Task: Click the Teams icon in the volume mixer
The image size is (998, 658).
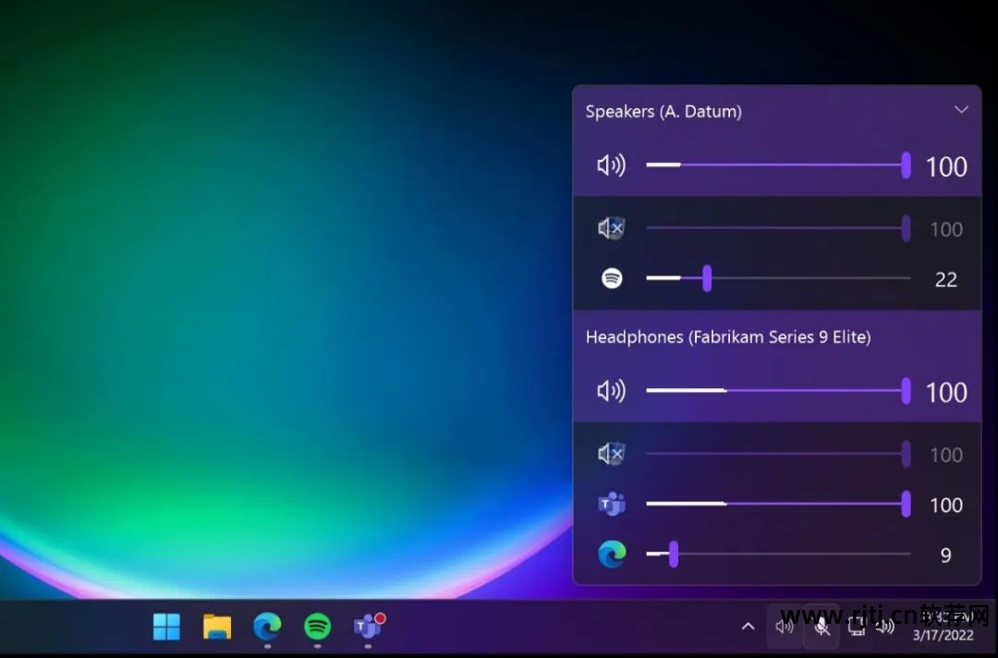Action: click(x=612, y=504)
